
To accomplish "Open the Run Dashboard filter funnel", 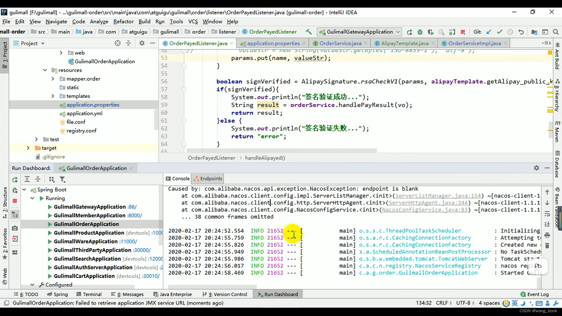I will click(x=62, y=179).
